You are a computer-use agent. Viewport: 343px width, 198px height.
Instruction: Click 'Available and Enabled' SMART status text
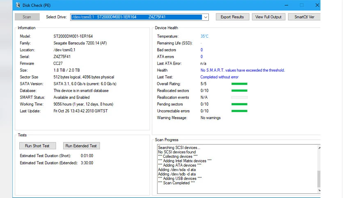[x=71, y=97]
